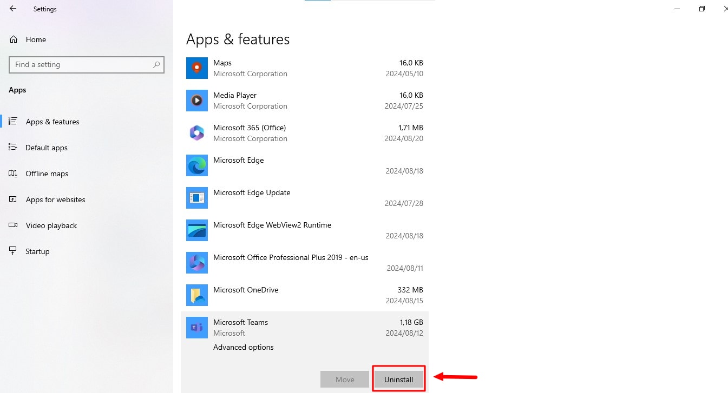Open the Home icon in sidebar
Screen dimensions: 728x393
[14, 39]
